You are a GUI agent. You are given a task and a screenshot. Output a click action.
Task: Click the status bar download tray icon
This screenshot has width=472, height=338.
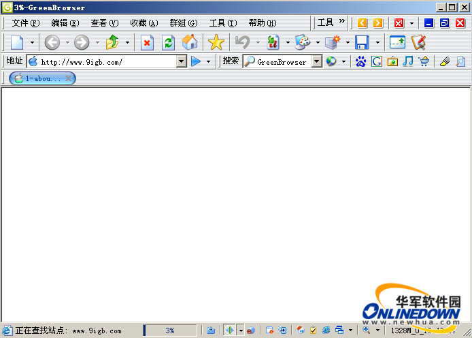pyautogui.click(x=211, y=330)
